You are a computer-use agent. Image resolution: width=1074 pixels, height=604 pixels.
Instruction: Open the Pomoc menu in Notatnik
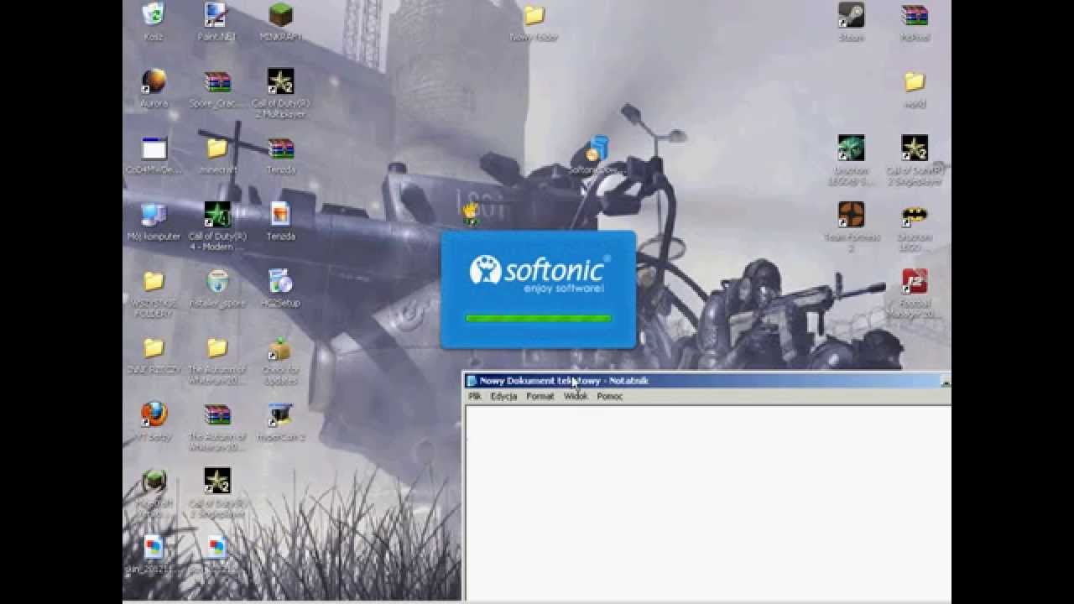(x=609, y=396)
